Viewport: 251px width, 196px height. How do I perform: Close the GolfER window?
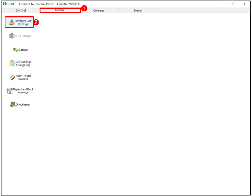245,4
